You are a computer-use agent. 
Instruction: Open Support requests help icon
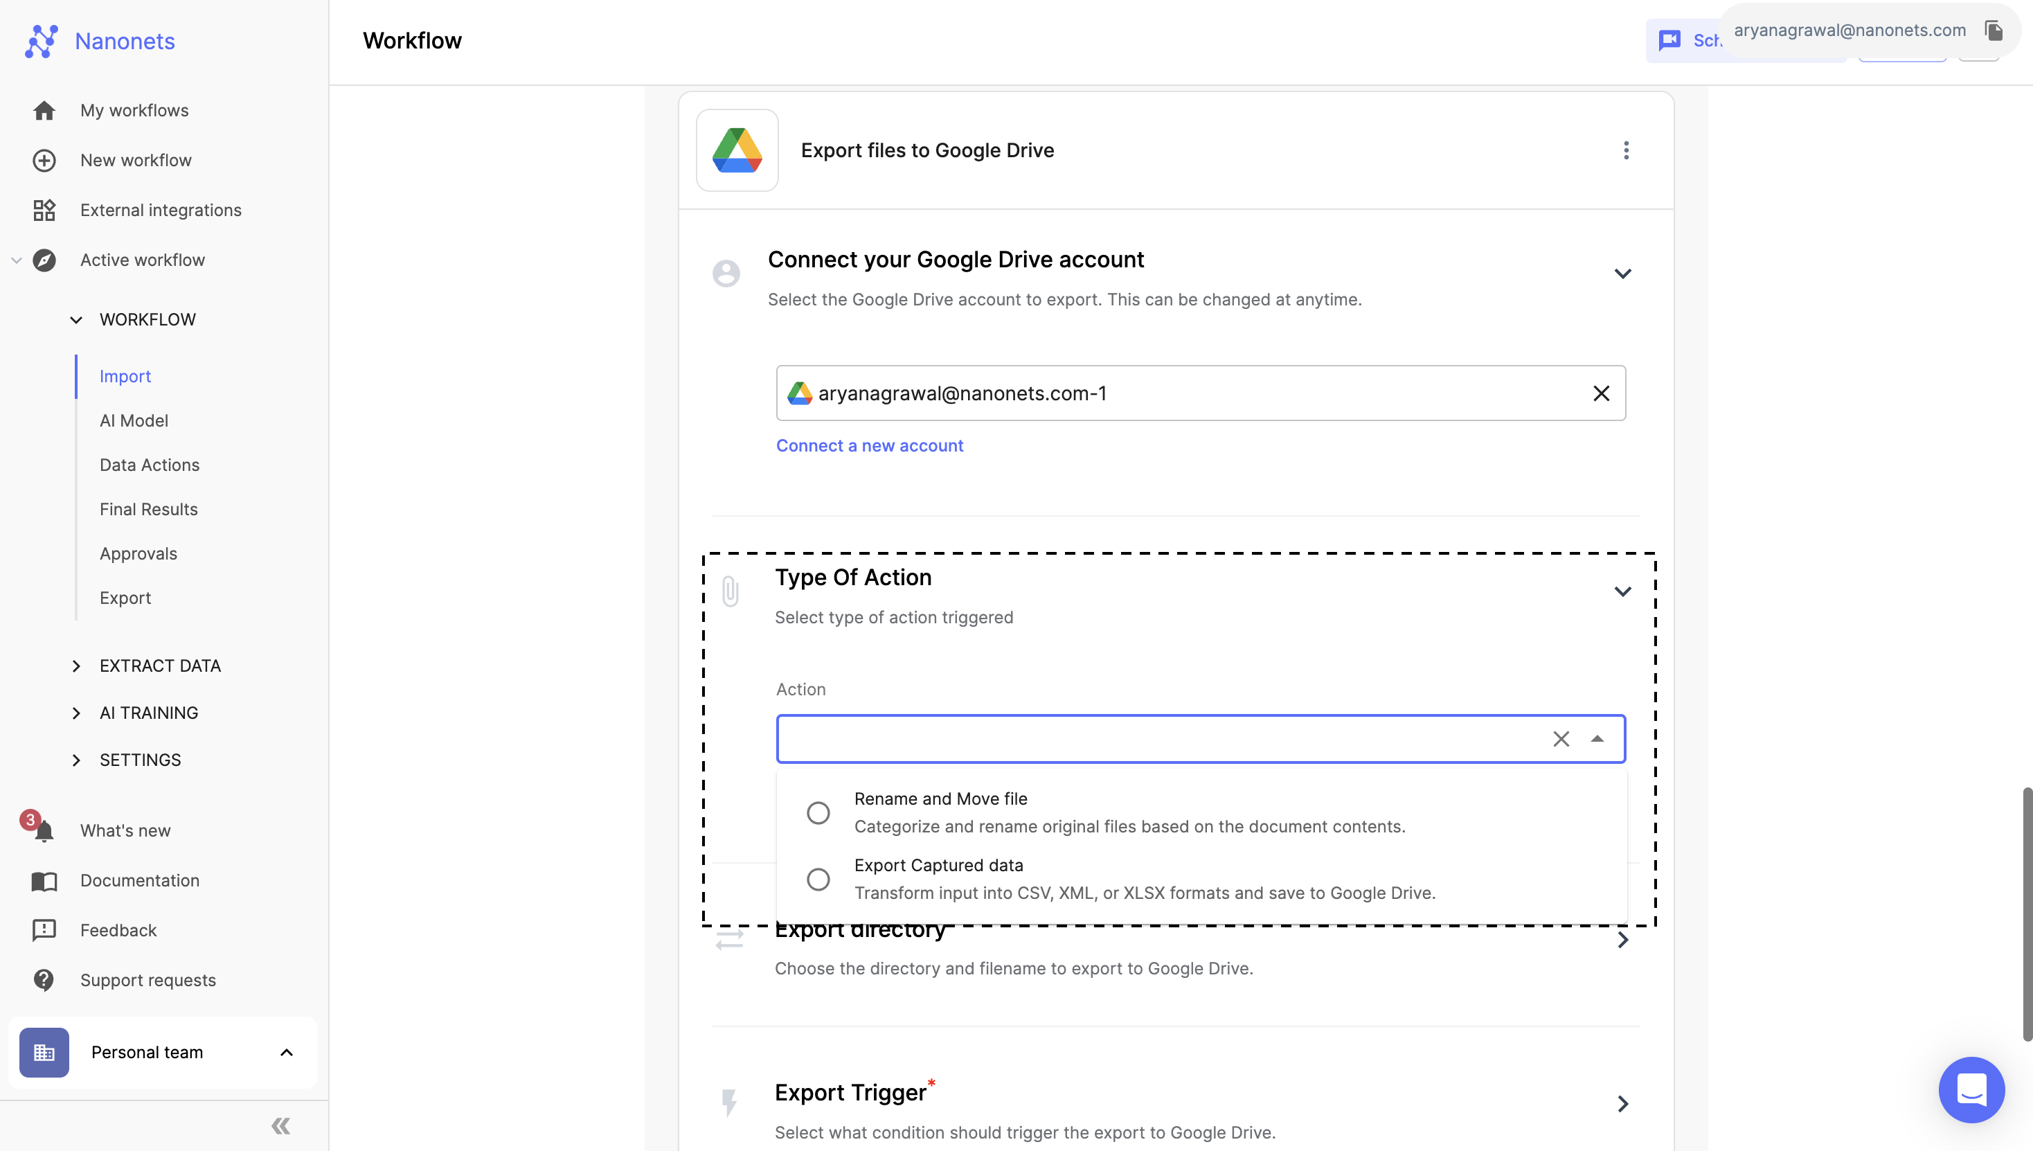[44, 980]
